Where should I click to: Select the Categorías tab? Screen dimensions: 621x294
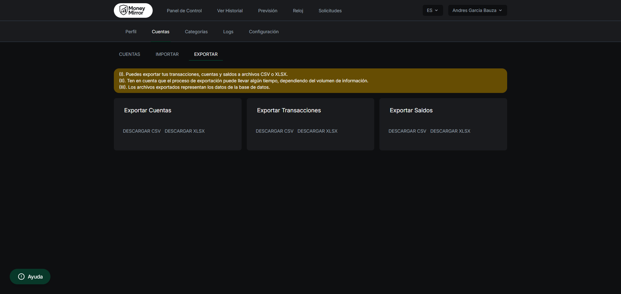pos(196,32)
